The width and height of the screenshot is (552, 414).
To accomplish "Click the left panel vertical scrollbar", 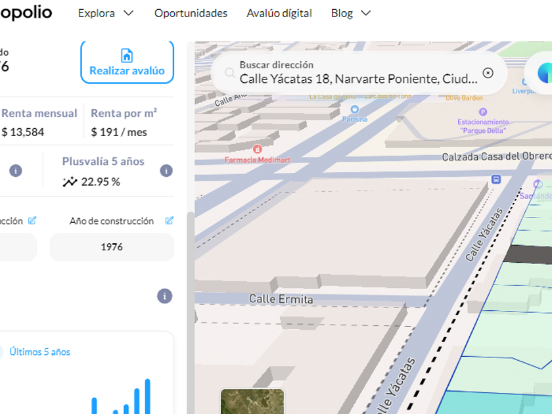I will pos(191,313).
